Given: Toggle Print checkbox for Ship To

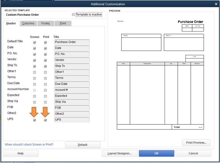Looking at the screenshot, I should (45, 66).
